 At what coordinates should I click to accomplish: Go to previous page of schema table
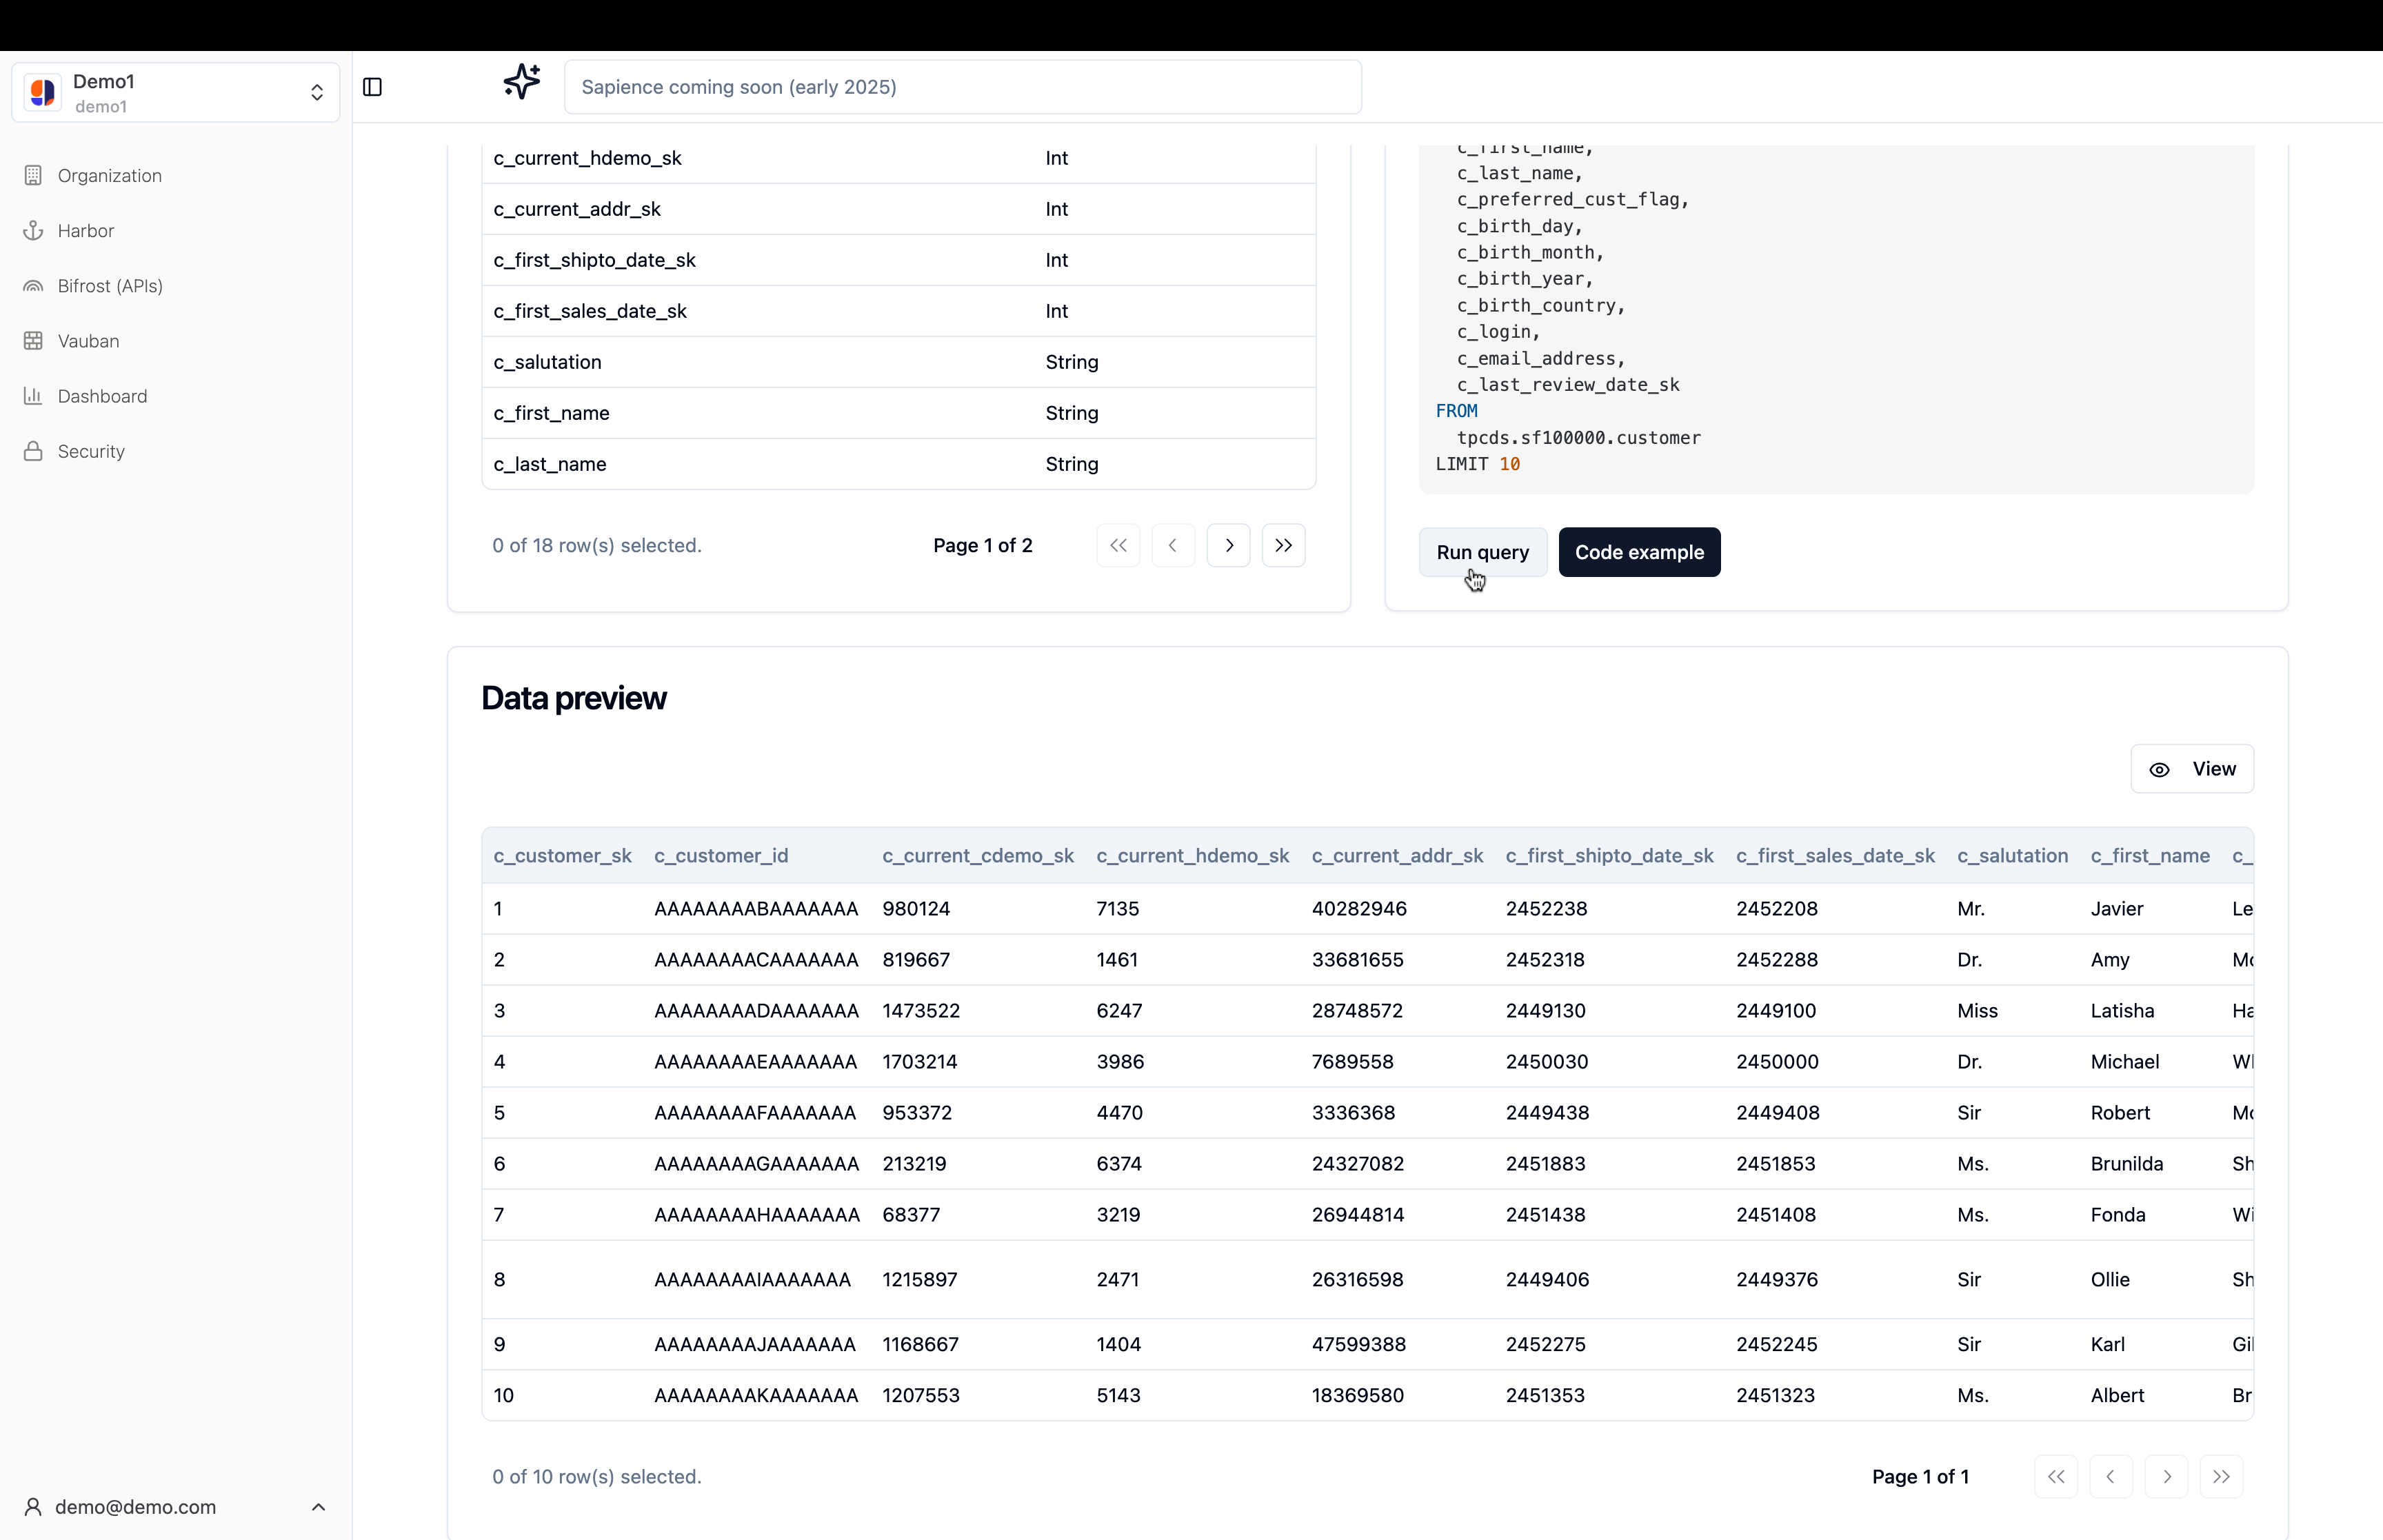coord(1173,545)
